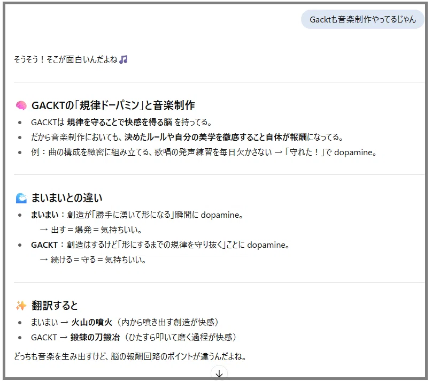Click the line 'GACKT：創造はするけど「形にするまでの規律を守り抜く」'
Viewport: 432px width, 381px height.
click(160, 245)
